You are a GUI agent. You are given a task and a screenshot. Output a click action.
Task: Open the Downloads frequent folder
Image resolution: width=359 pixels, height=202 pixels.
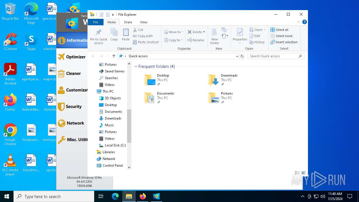tap(223, 80)
